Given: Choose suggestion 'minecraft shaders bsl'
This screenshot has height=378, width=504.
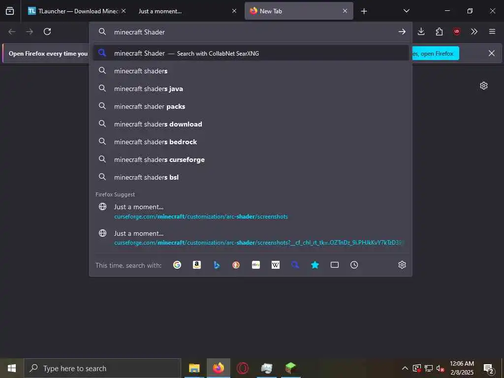Looking at the screenshot, I should pos(251,177).
